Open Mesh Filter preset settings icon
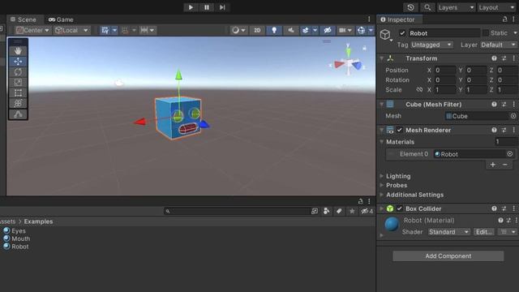Image resolution: width=519 pixels, height=292 pixels. coord(504,105)
